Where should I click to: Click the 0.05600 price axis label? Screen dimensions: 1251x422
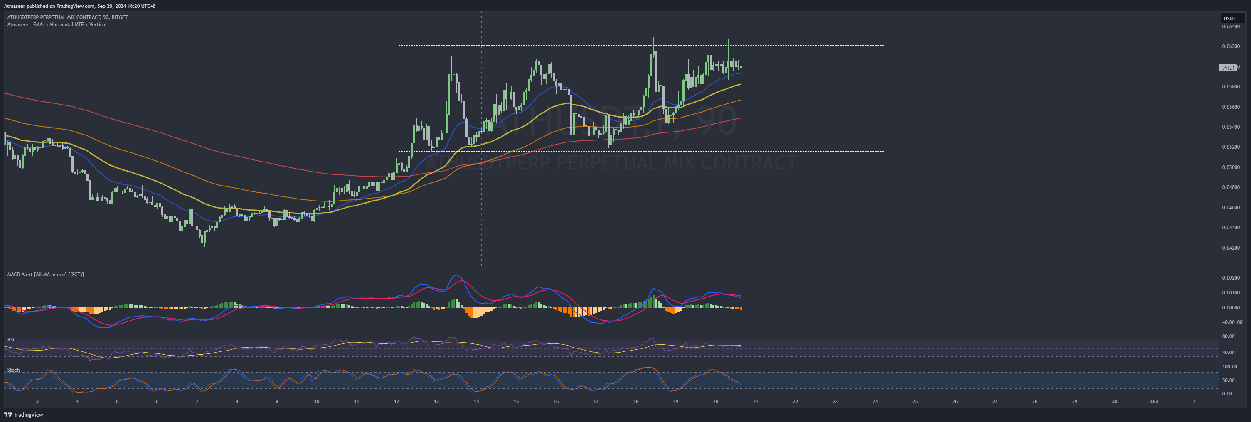1231,107
